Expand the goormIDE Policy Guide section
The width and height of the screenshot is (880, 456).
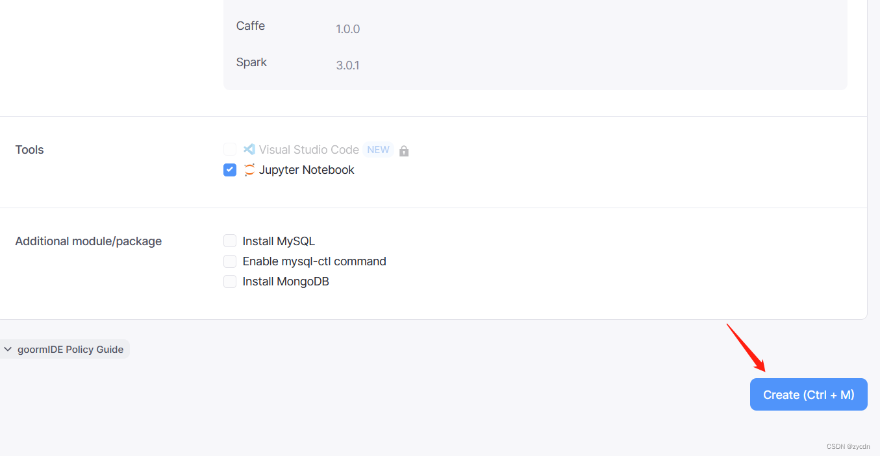[64, 349]
